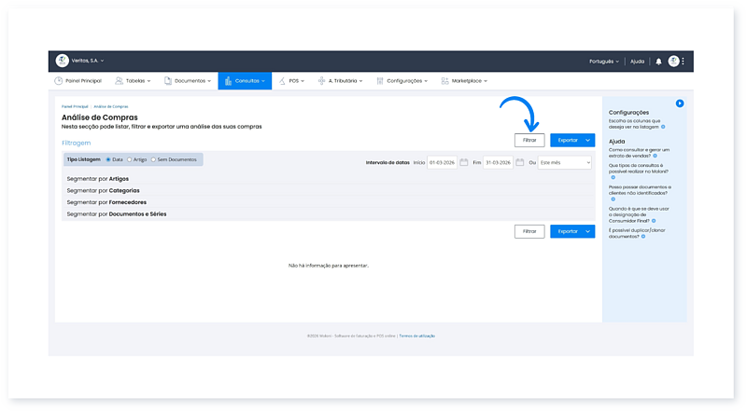Click the Documentos pages icon
The height and width of the screenshot is (412, 747).
point(168,81)
